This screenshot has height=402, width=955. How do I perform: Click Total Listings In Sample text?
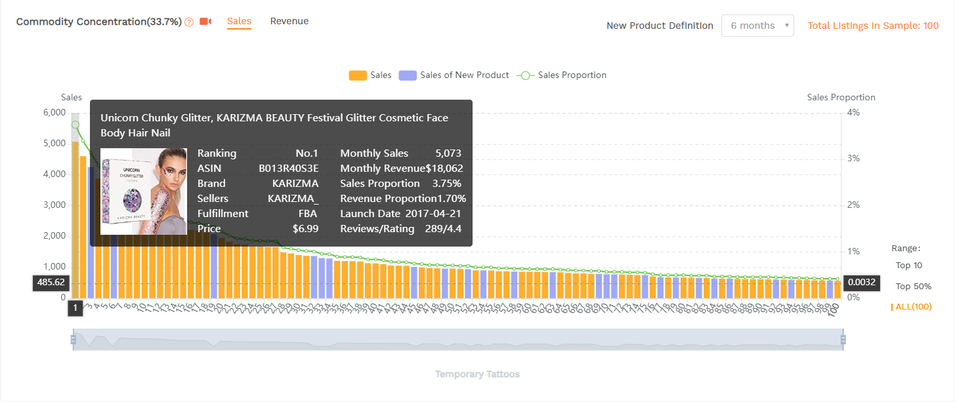coord(872,26)
